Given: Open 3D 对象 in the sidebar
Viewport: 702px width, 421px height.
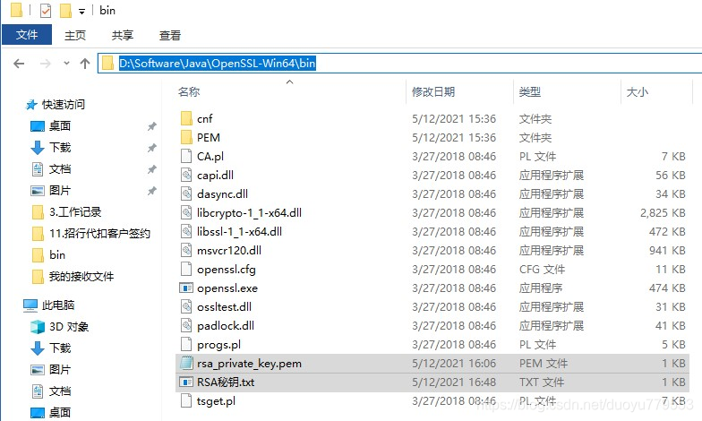Looking at the screenshot, I should (x=59, y=326).
